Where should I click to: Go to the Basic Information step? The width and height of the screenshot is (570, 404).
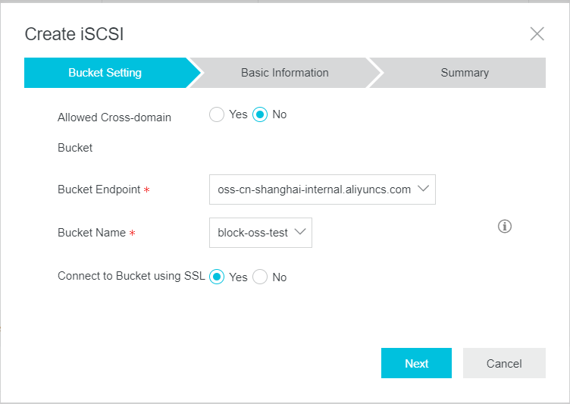pos(285,73)
